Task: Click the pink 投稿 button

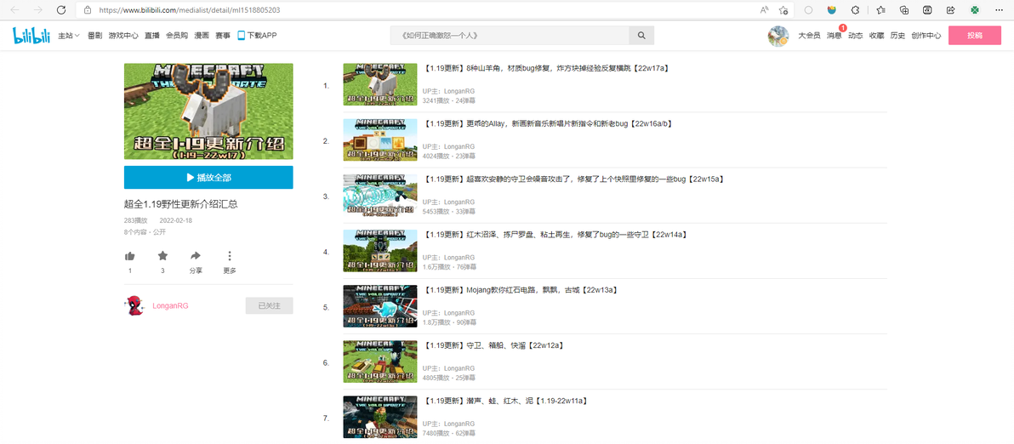Action: tap(975, 36)
